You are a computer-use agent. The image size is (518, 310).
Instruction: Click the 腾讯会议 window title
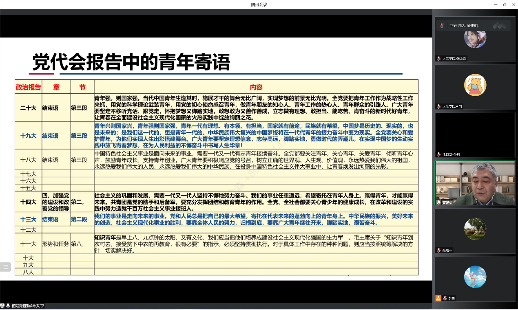259,4
